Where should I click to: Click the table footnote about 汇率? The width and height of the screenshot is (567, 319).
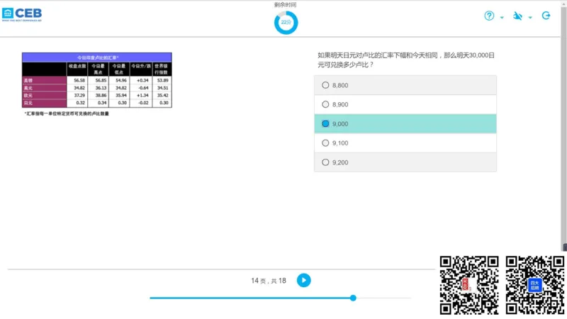coord(67,113)
